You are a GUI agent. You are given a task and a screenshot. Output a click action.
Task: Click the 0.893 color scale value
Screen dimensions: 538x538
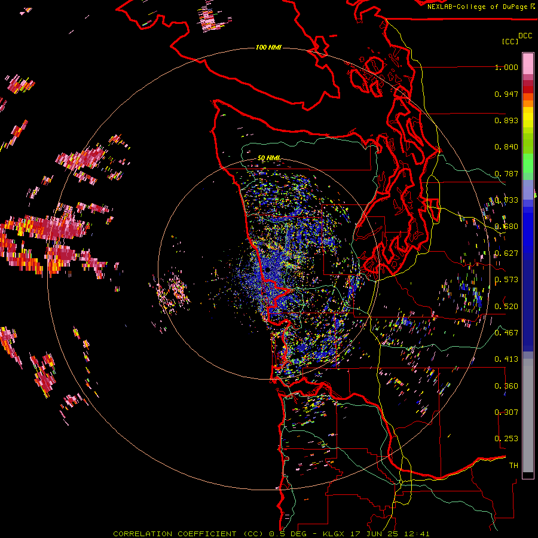(x=506, y=120)
